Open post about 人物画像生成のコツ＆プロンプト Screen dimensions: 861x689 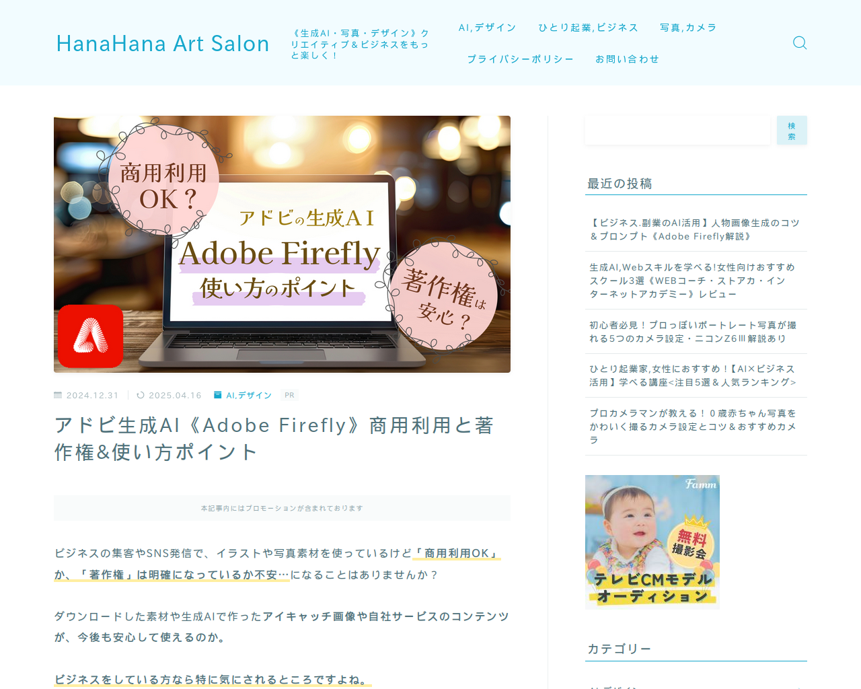(x=696, y=229)
